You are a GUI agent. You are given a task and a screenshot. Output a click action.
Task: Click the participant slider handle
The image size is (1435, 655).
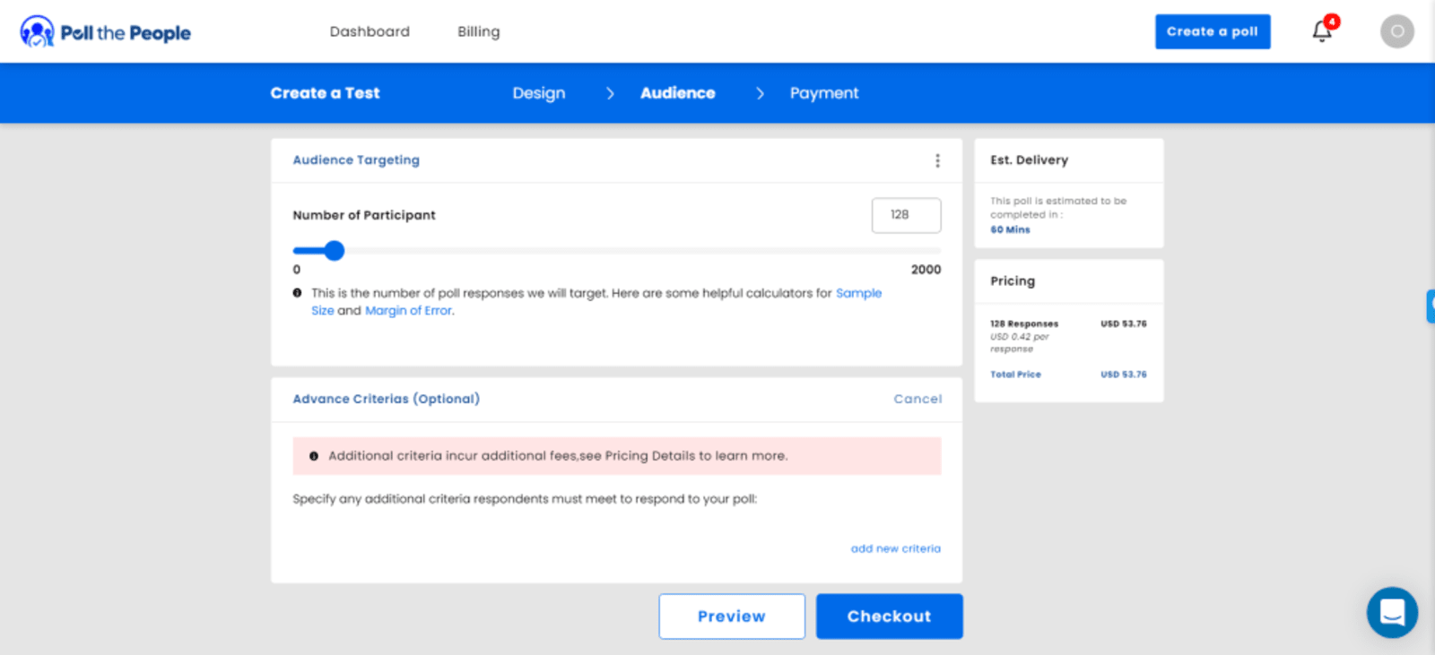tap(335, 251)
